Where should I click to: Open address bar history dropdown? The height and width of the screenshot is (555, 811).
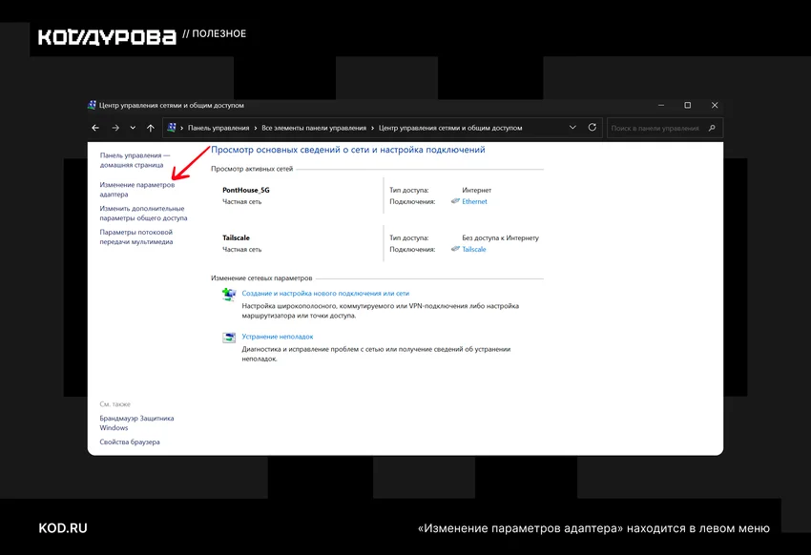(572, 127)
